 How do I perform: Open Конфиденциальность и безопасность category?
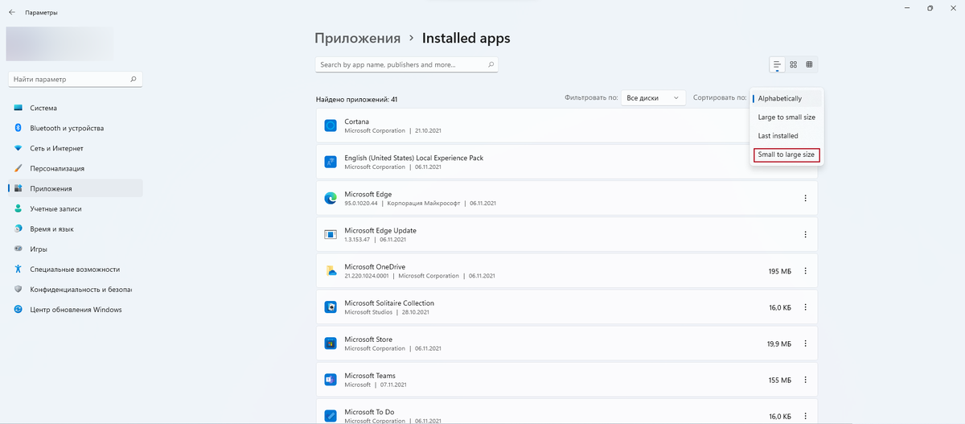(x=75, y=289)
